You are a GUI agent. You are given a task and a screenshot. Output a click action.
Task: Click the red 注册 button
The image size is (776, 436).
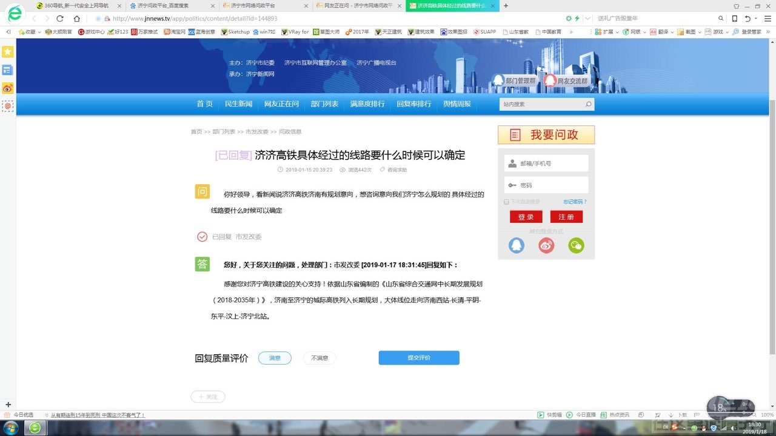tap(566, 217)
